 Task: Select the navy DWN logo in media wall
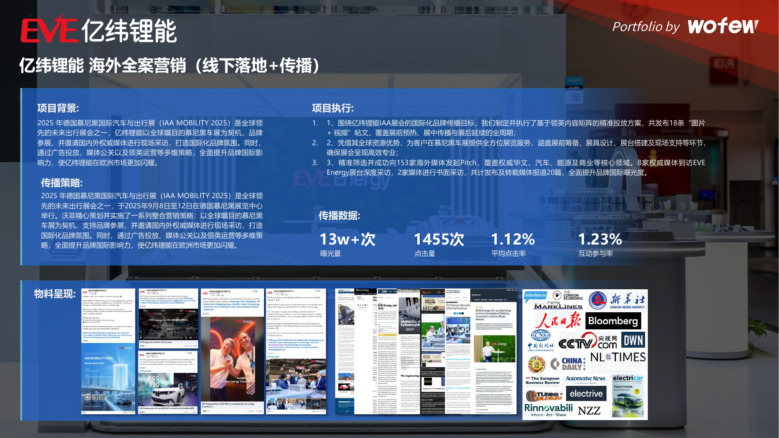click(x=633, y=340)
